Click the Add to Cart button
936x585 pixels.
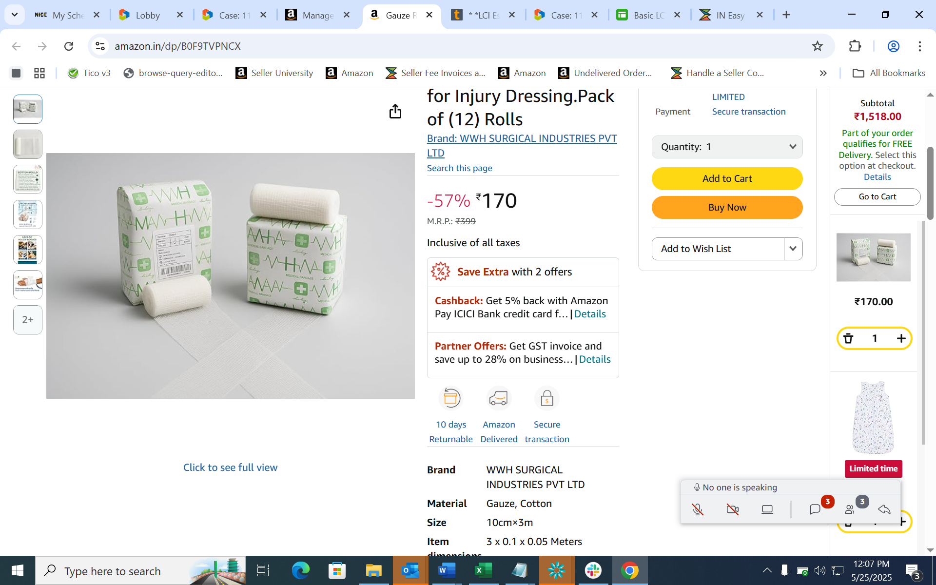(727, 178)
